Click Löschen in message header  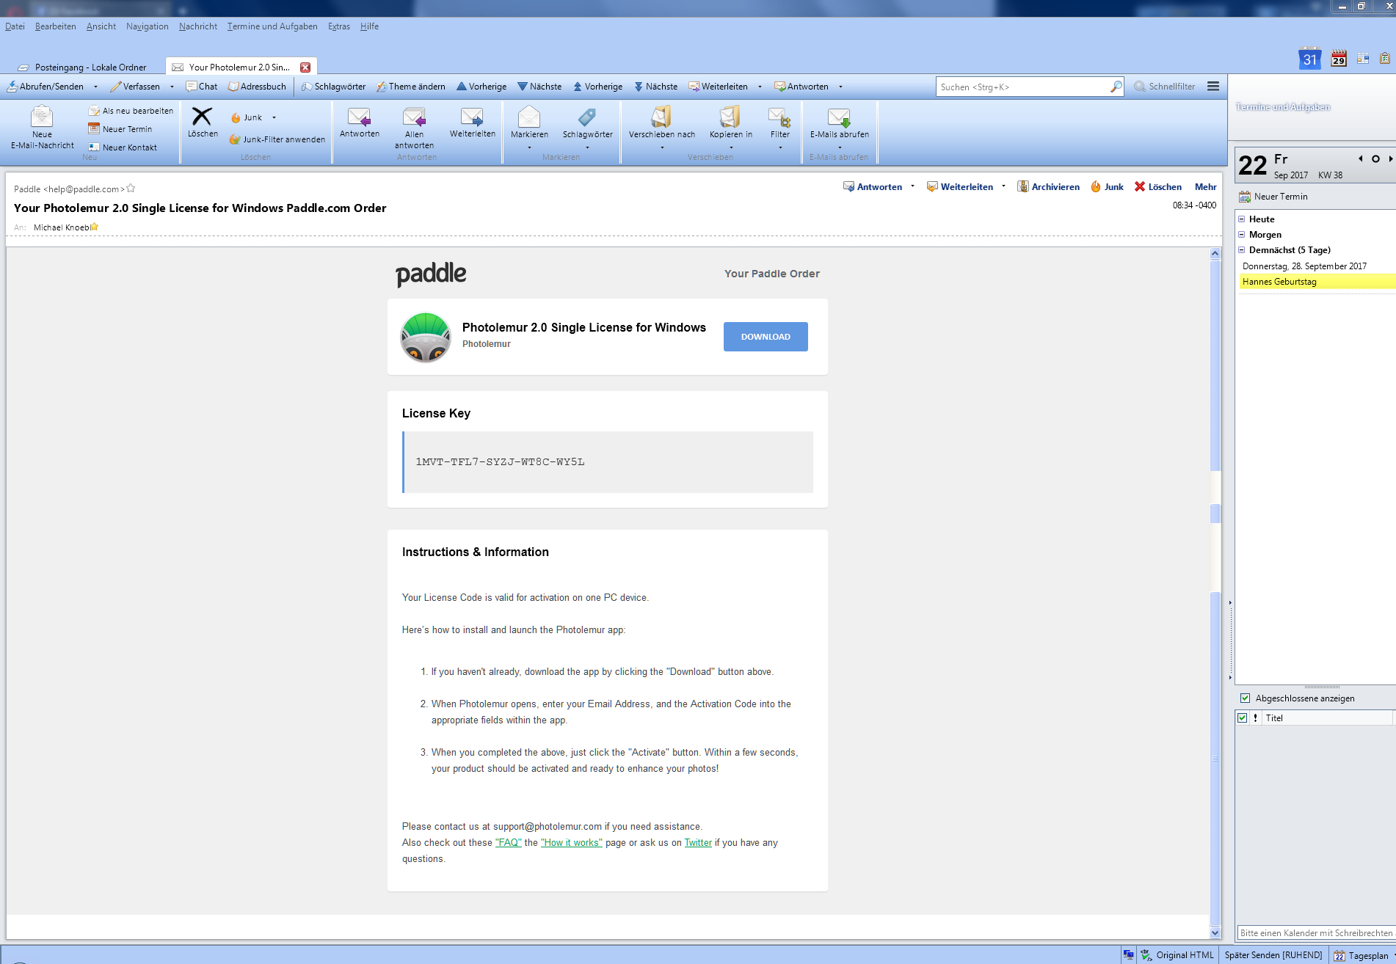[x=1158, y=187]
